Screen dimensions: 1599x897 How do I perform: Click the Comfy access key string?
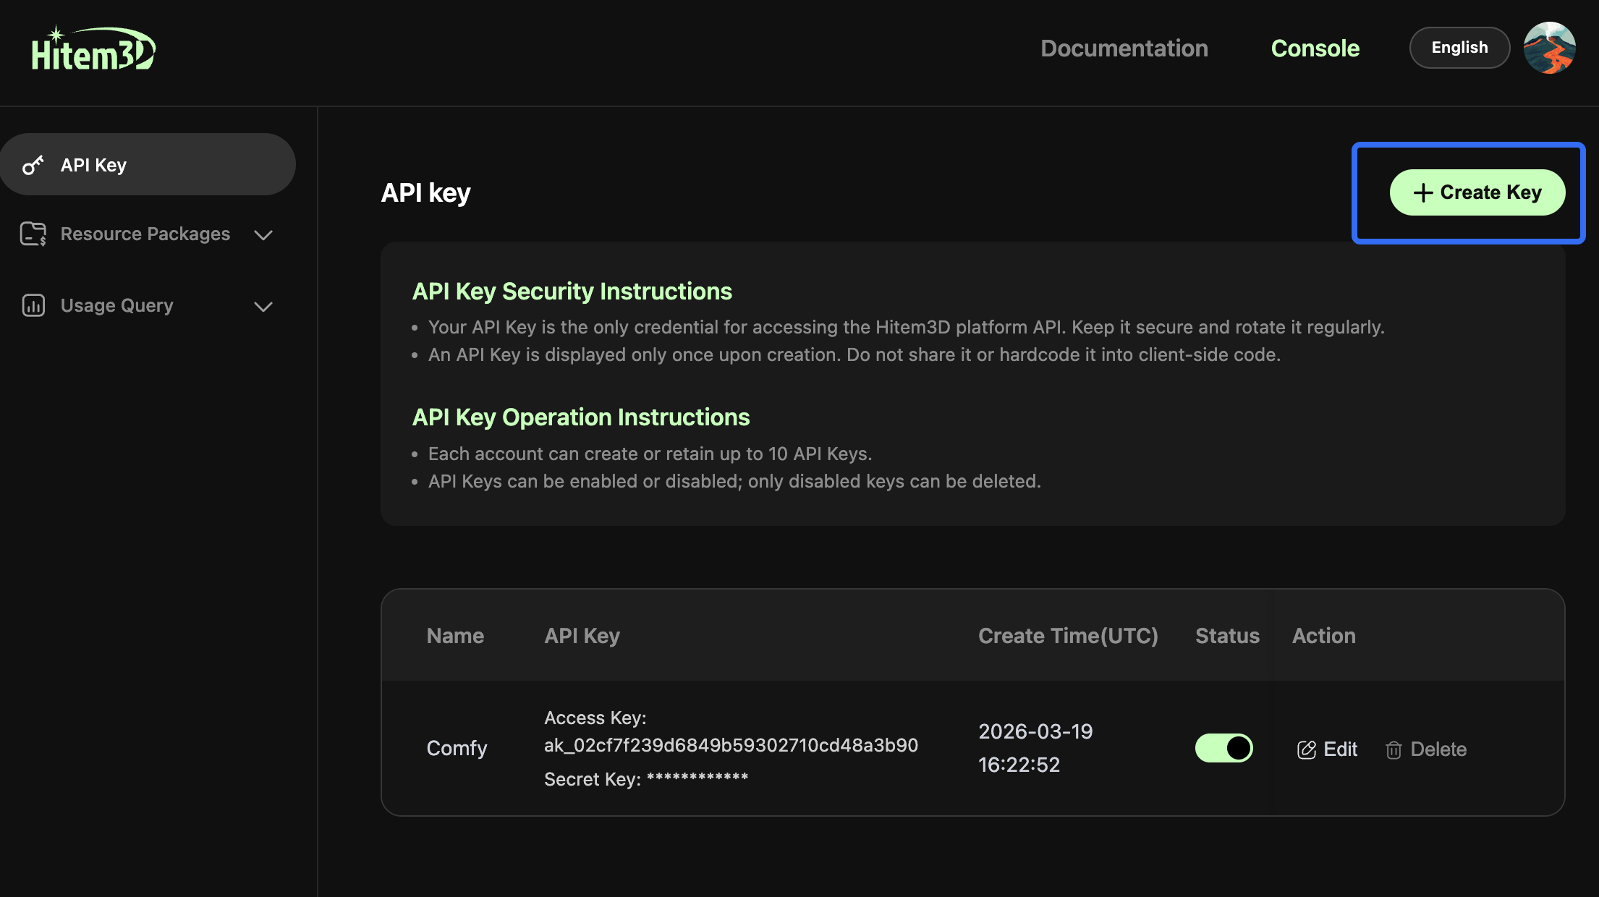pos(731,745)
